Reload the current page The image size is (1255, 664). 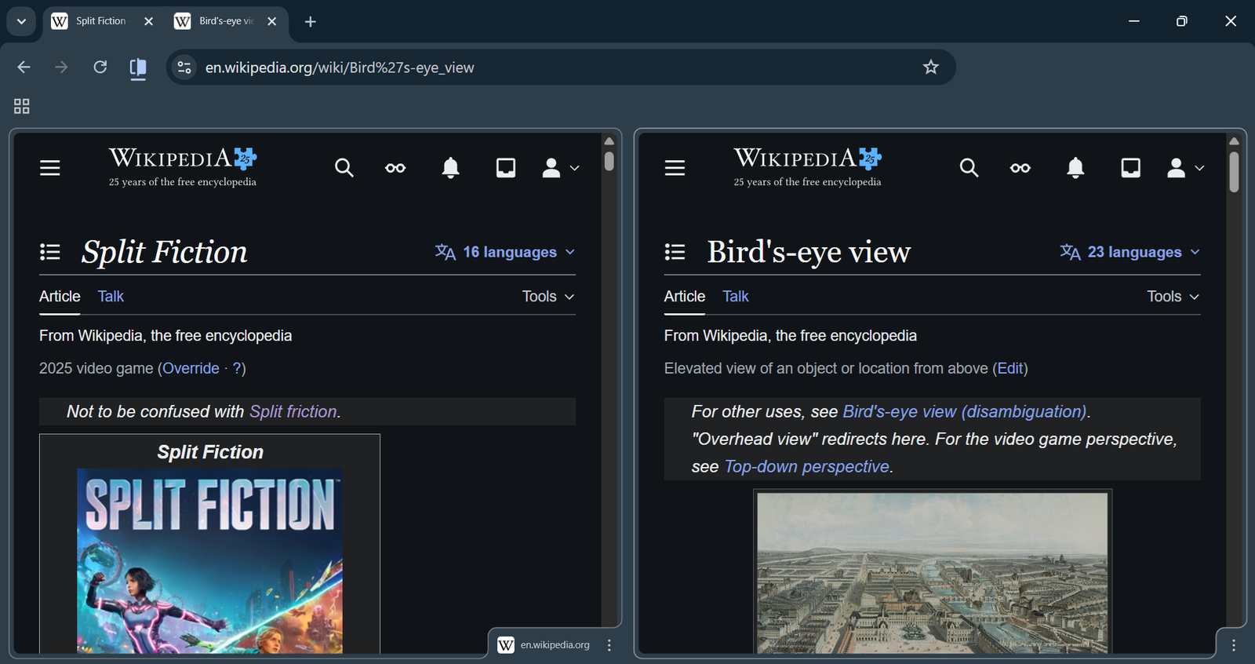(100, 67)
